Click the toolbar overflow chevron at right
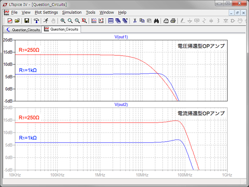 click(245, 20)
